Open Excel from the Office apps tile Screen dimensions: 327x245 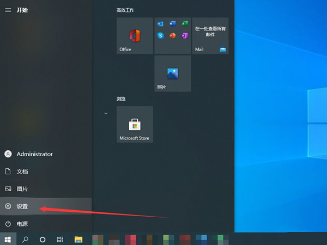pyautogui.click(x=185, y=24)
